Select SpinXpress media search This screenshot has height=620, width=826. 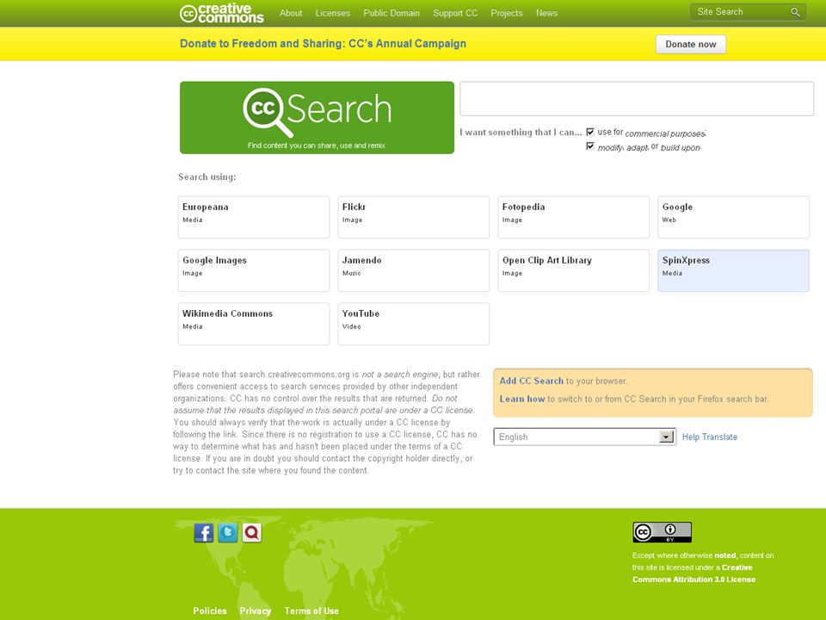[x=733, y=270]
